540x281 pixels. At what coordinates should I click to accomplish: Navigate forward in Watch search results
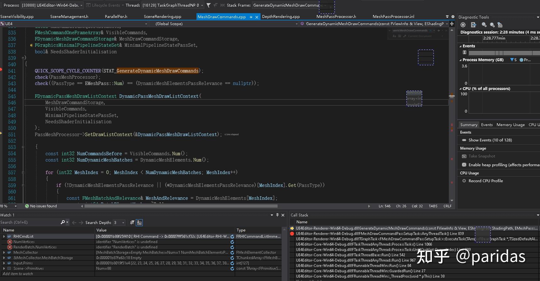[x=81, y=222]
